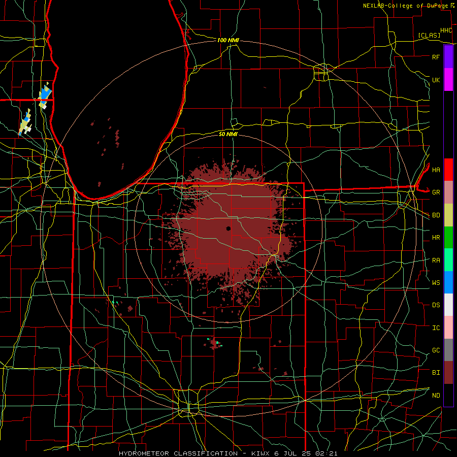This screenshot has width=457, height=457.
Task: Click the HA red legend swatch
Action: [x=448, y=170]
